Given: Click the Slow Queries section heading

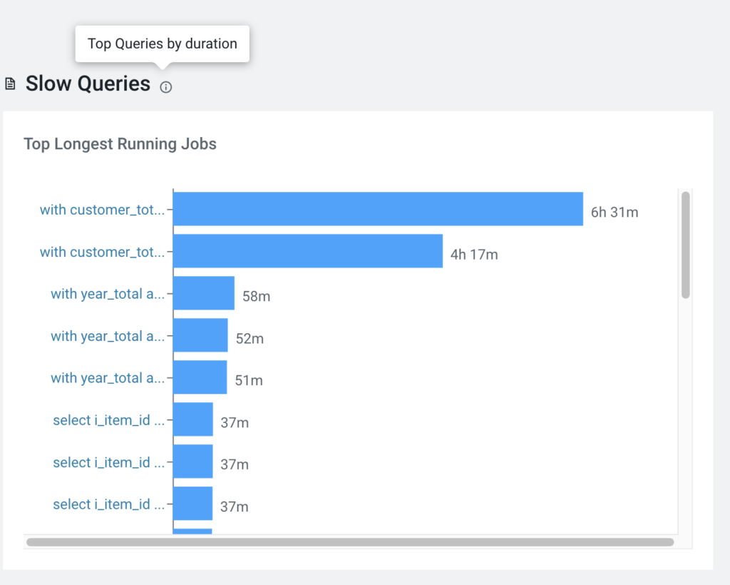Looking at the screenshot, I should point(88,84).
